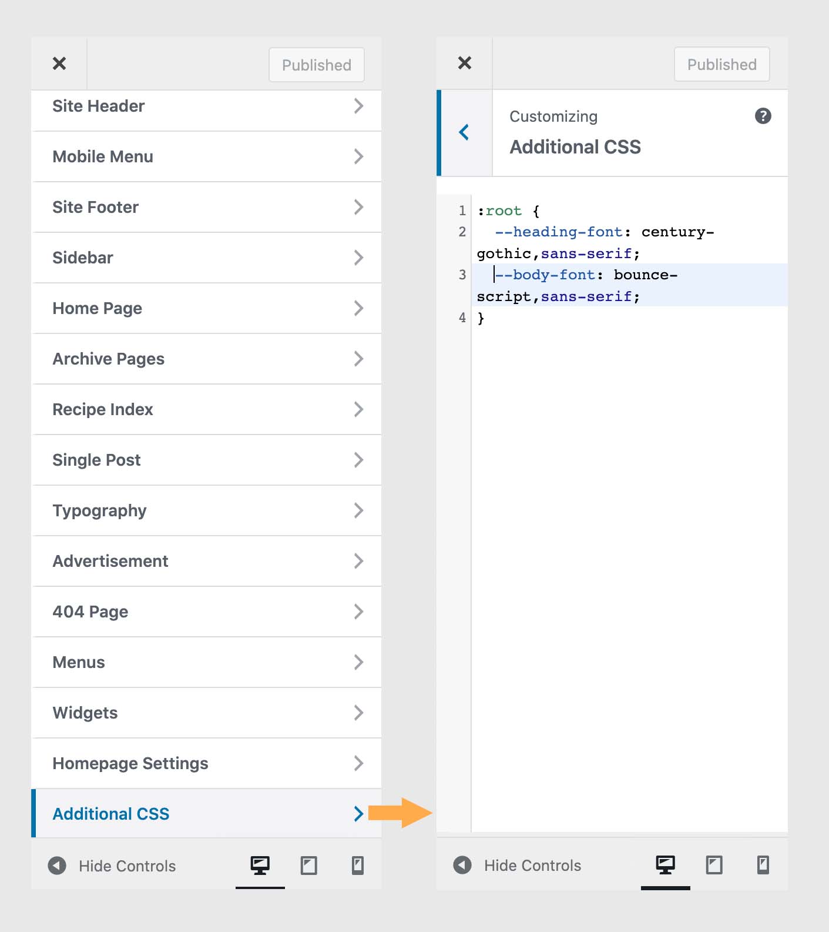Expand the Site Header section

tap(207, 106)
